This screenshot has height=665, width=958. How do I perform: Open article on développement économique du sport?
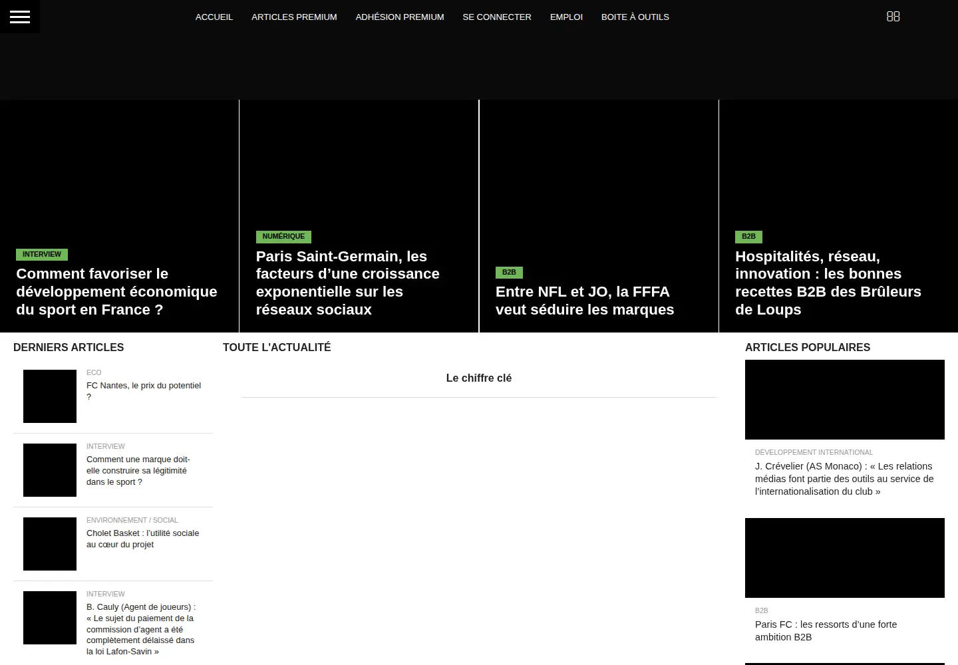click(117, 292)
